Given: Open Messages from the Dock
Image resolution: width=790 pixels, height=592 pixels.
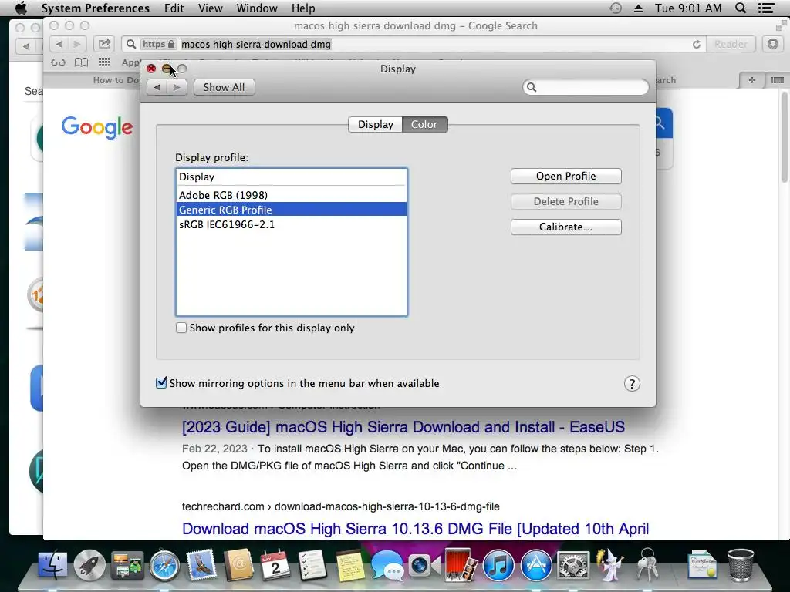Looking at the screenshot, I should [x=387, y=565].
